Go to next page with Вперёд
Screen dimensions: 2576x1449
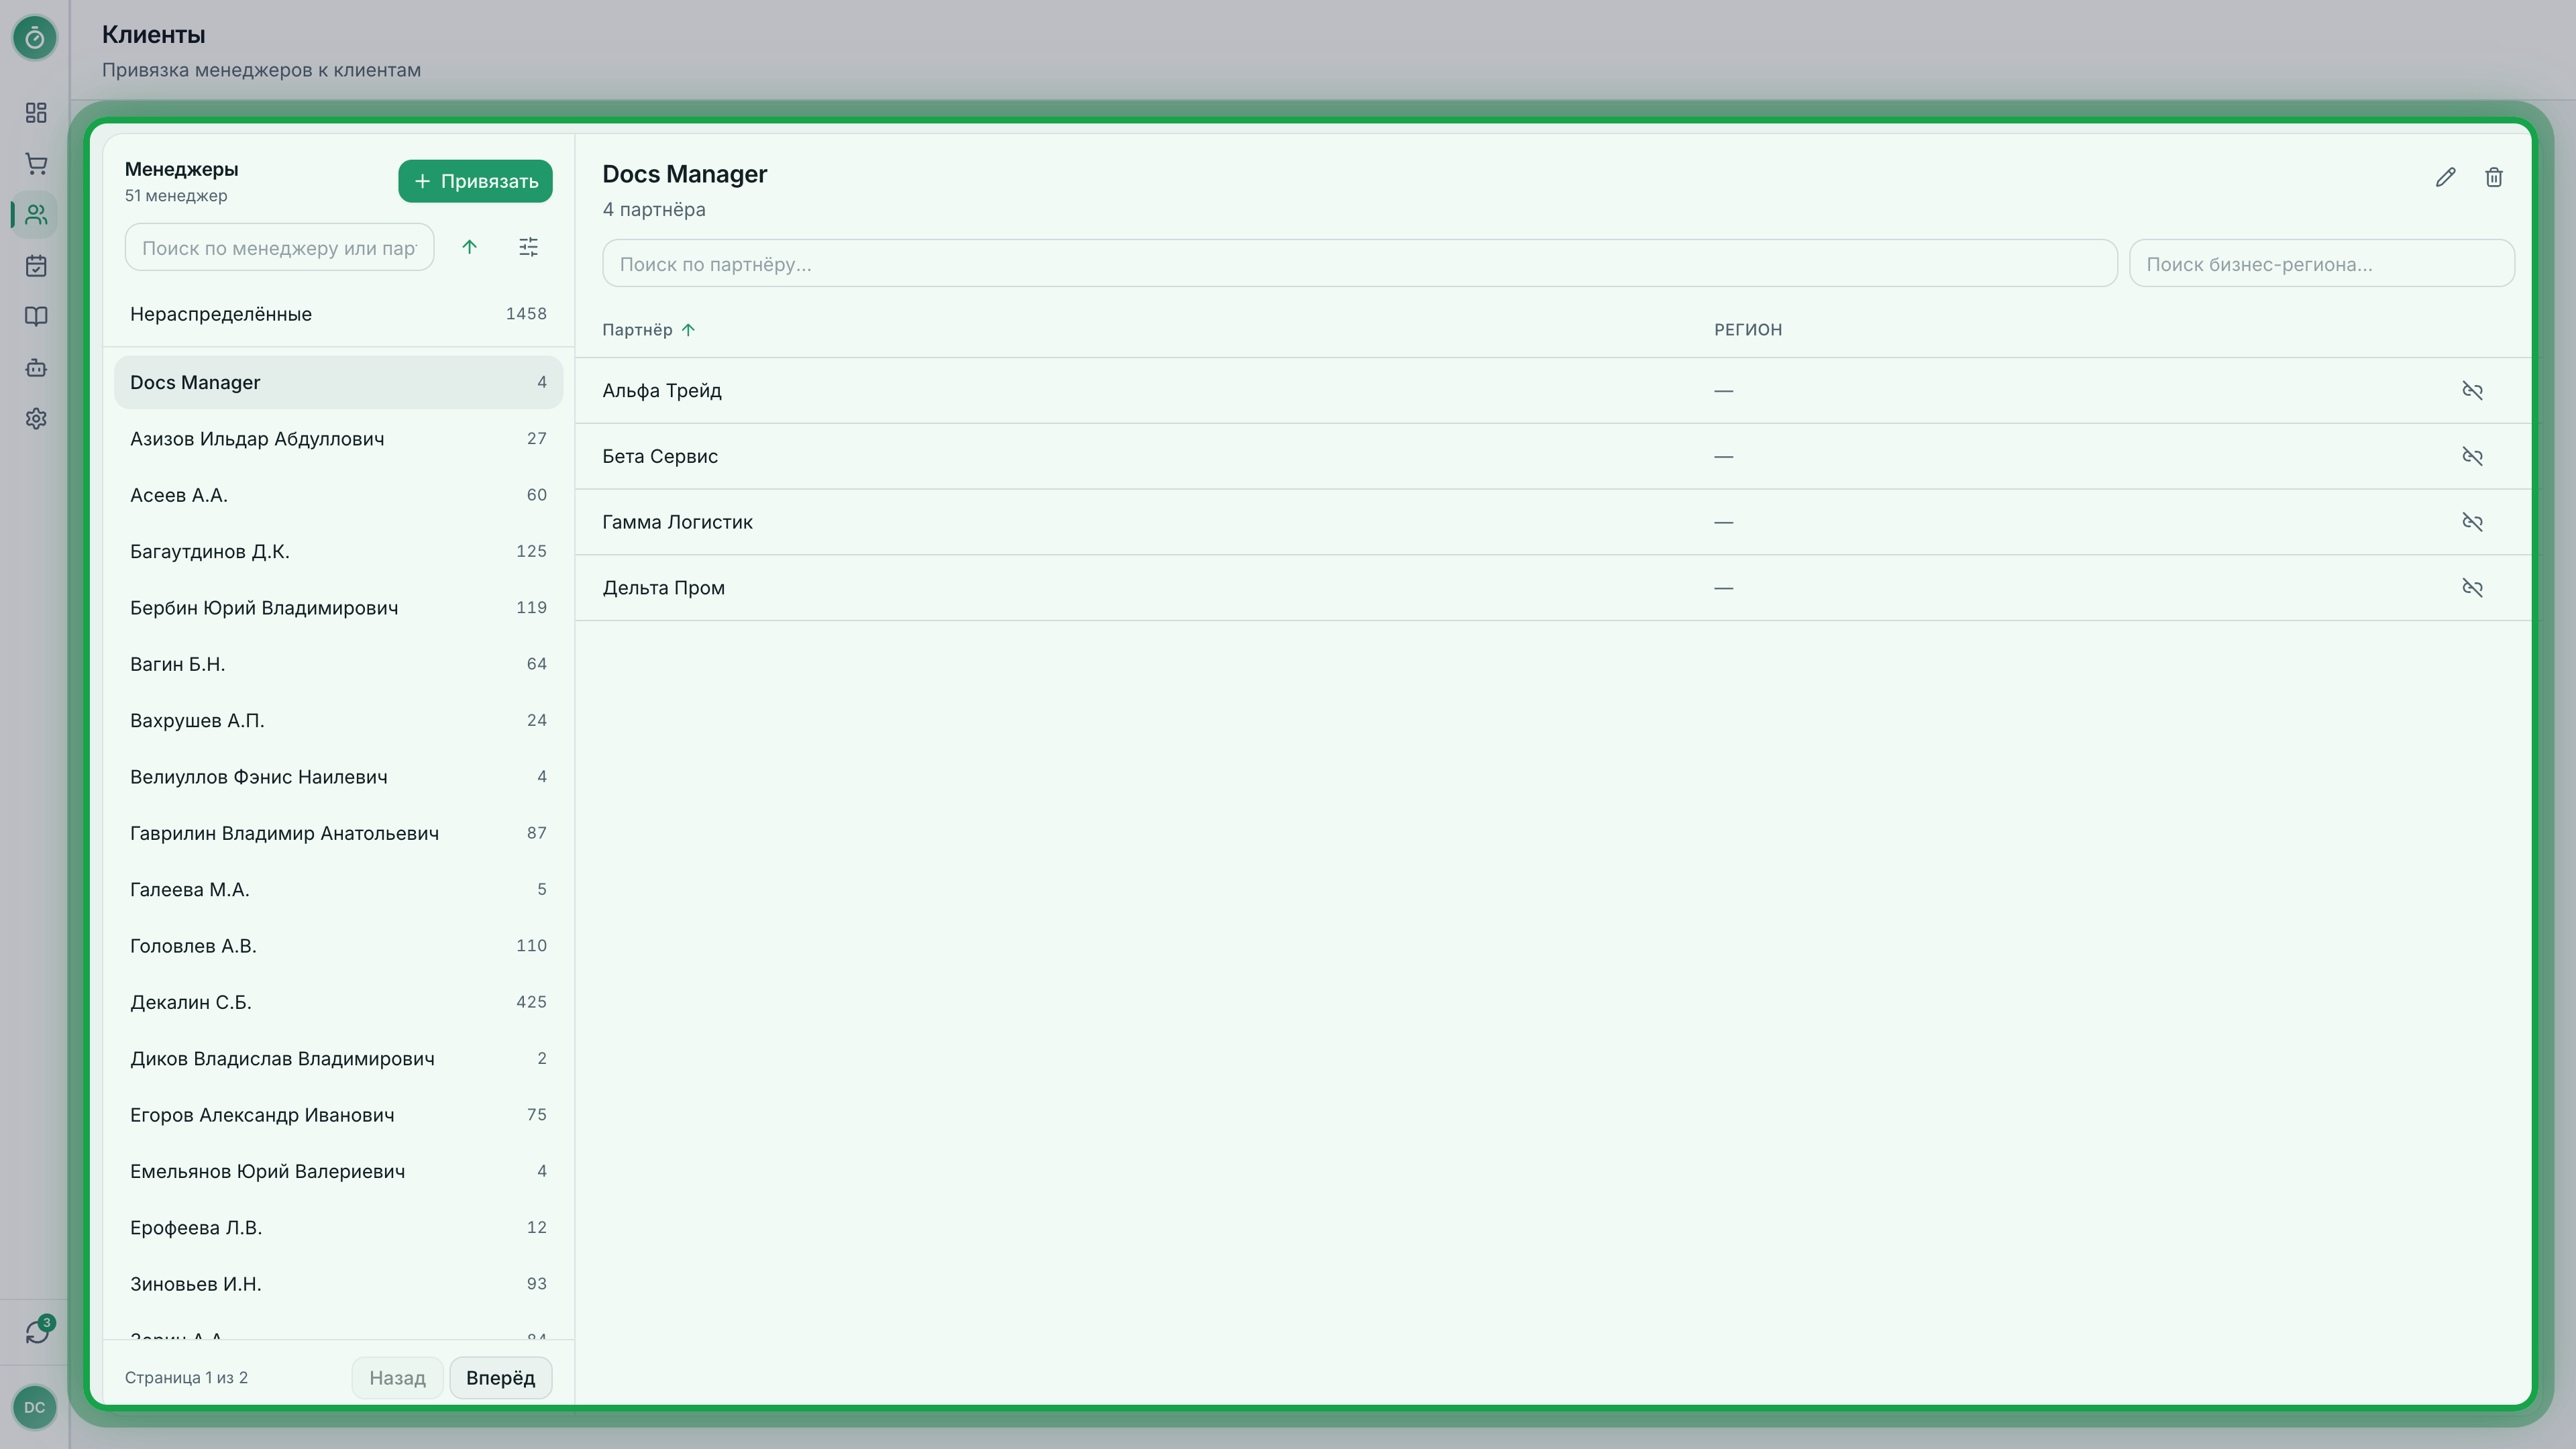[x=500, y=1378]
